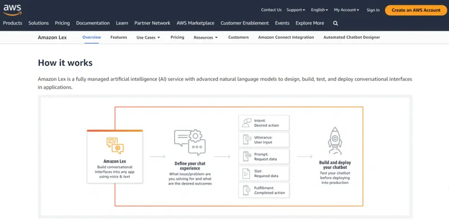Open the Explore More menu
449x221 pixels.
310,23
